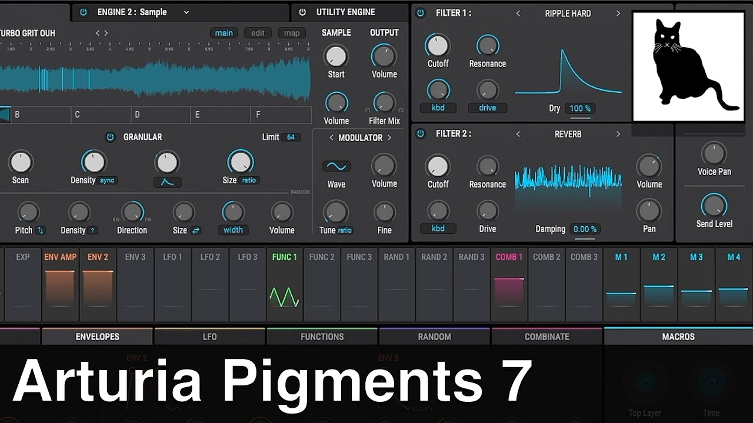Click the Filter Mix knob
This screenshot has width=753, height=423.
384,103
